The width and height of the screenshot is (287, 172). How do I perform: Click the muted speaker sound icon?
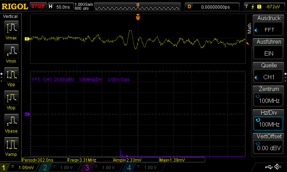278,167
